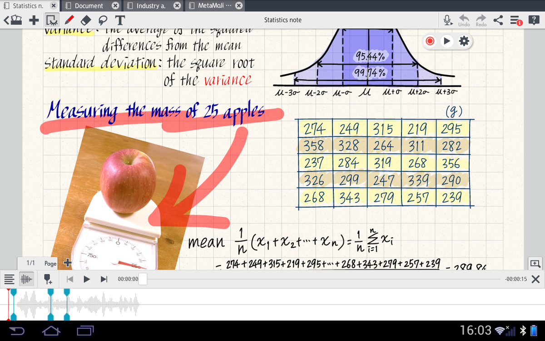
Task: Click the audio playback position slider handle
Action: [143, 279]
